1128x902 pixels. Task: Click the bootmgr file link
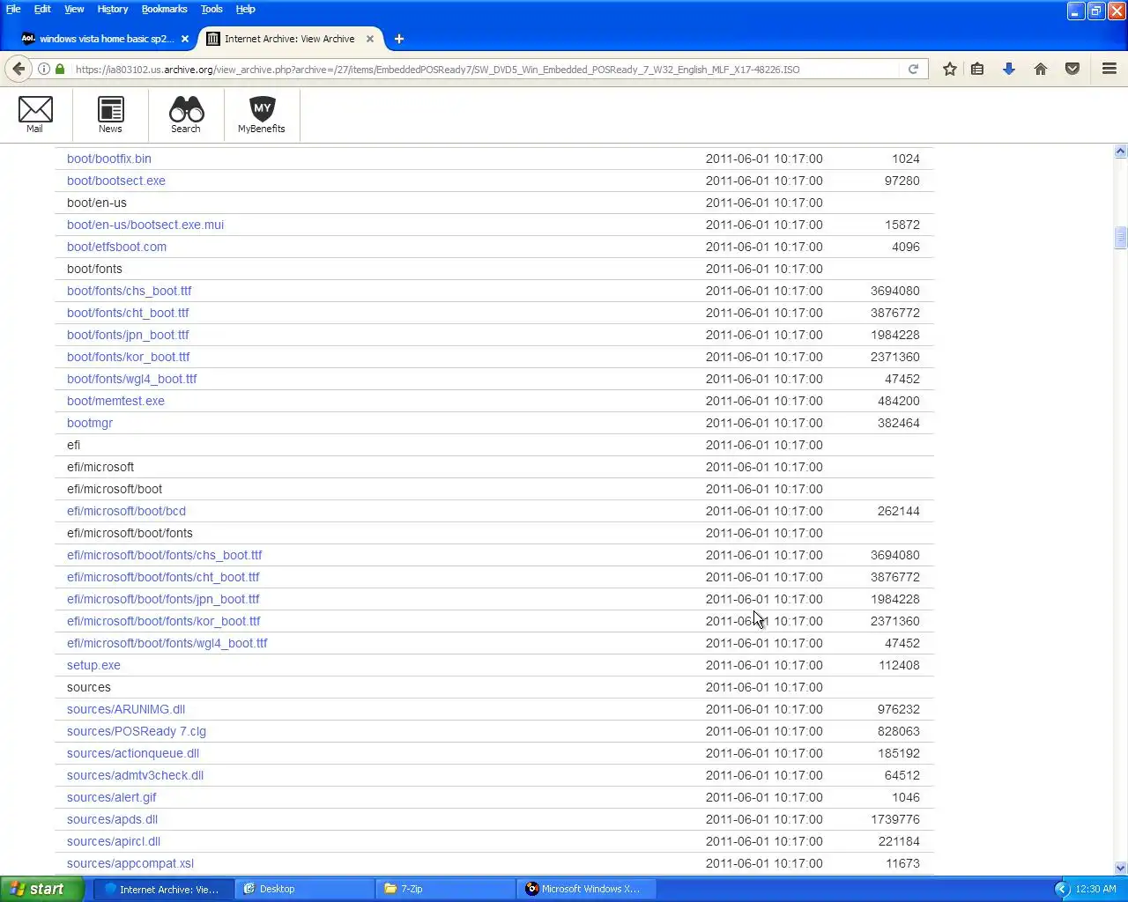click(90, 423)
